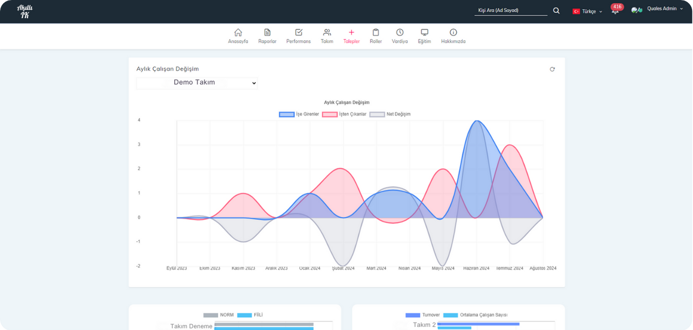This screenshot has width=693, height=330.
Task: Click the user avatar icon
Action: click(x=636, y=10)
